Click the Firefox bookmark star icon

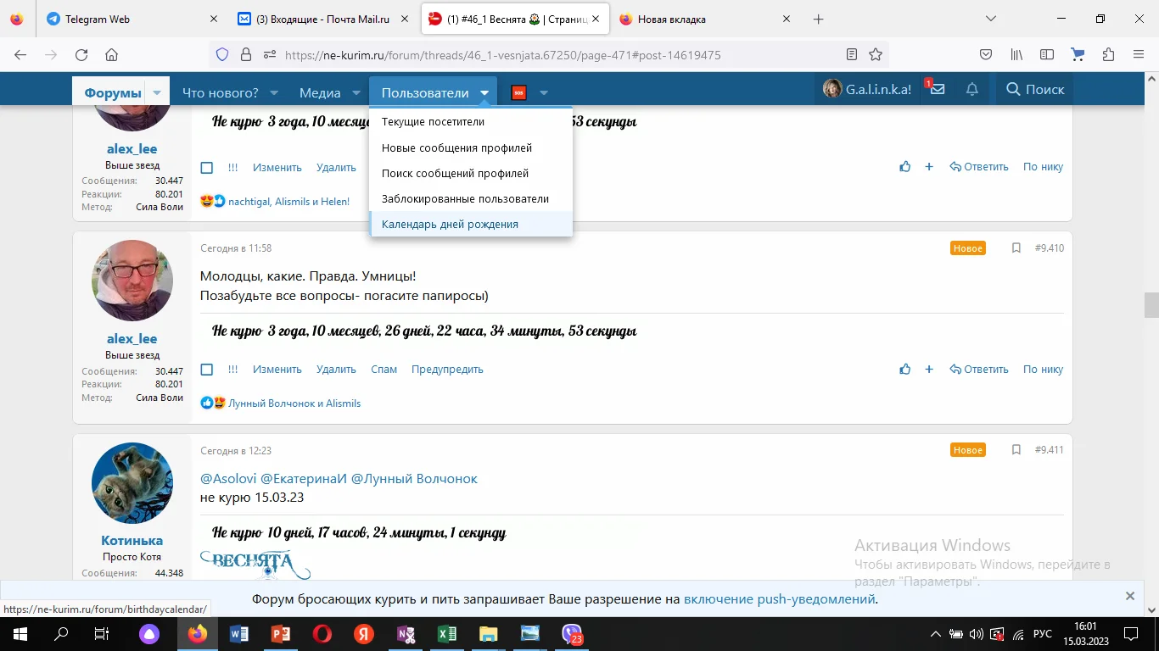(x=876, y=54)
